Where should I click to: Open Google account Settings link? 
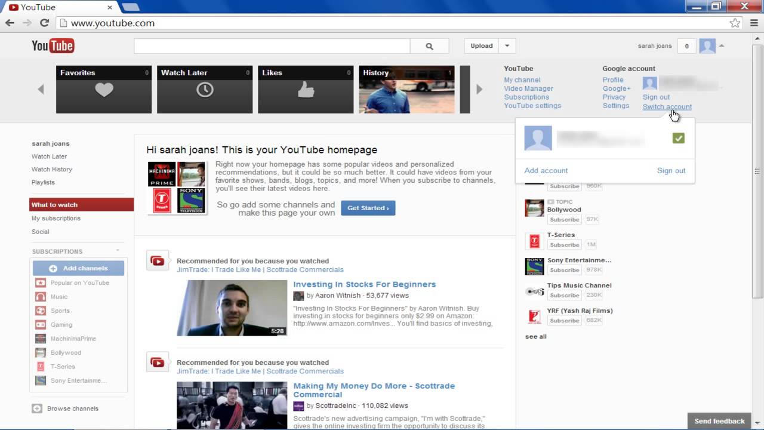[x=616, y=106]
